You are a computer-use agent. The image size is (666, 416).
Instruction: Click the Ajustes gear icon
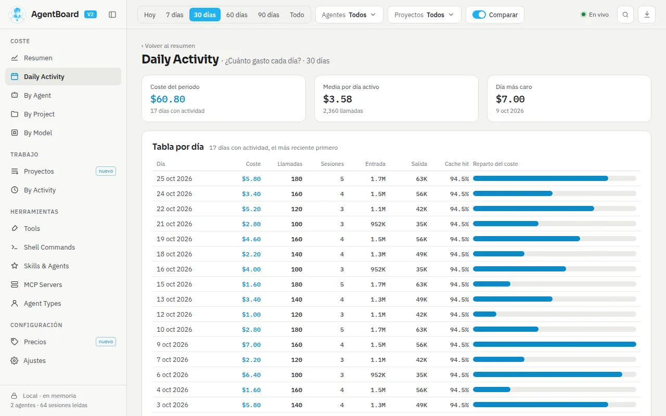click(15, 360)
